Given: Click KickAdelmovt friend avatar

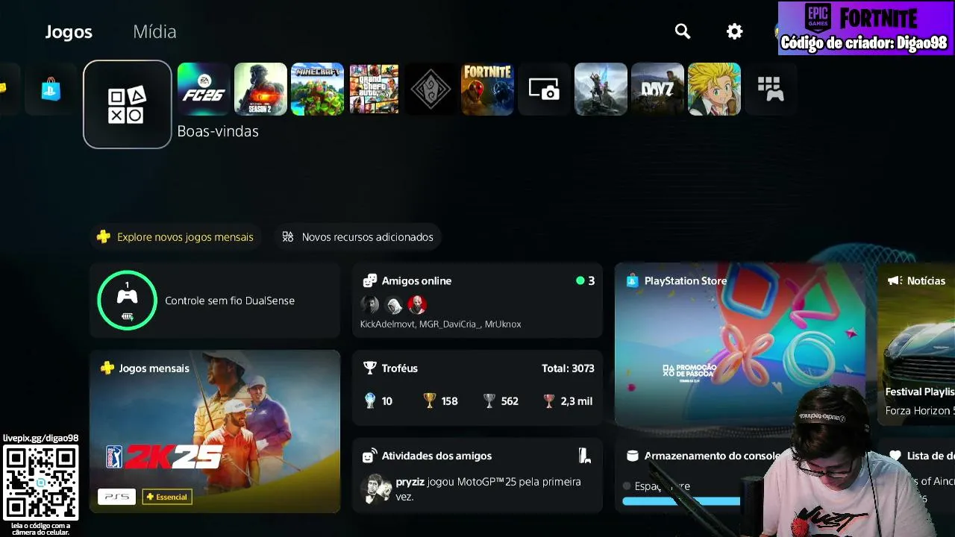Looking at the screenshot, I should (369, 304).
